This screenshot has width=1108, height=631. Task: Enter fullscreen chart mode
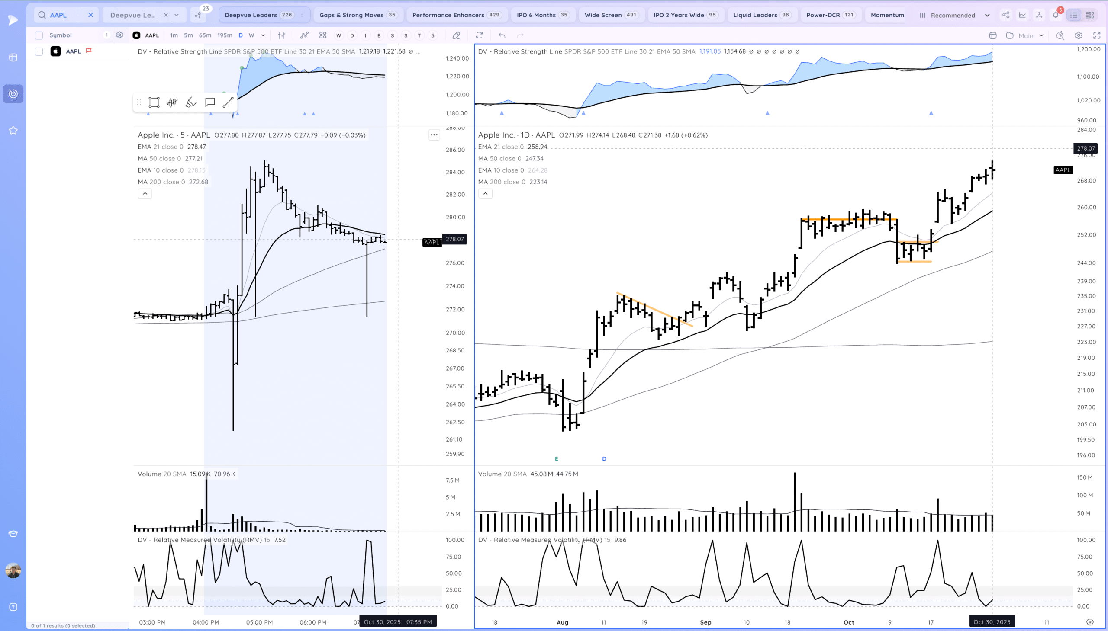coord(1097,35)
